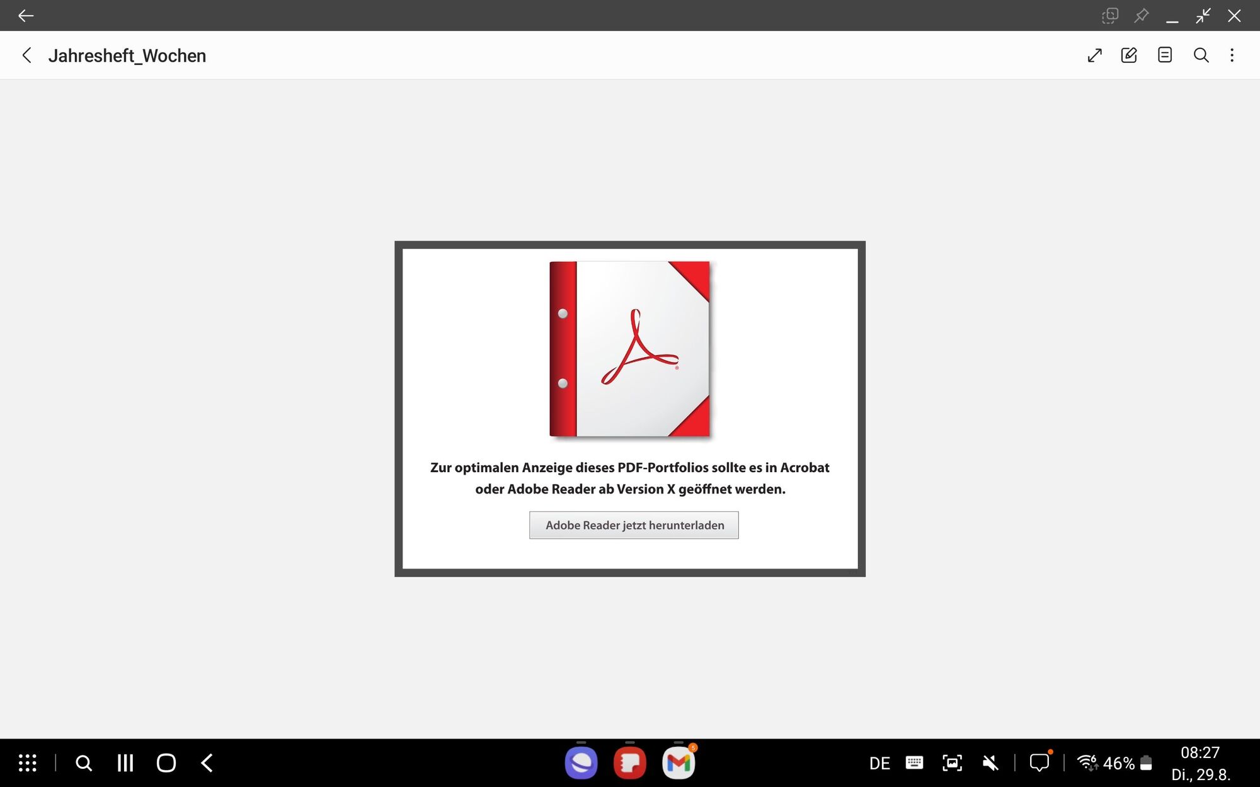Click the 46% battery indicator
Screen dimensions: 1260x787
pyautogui.click(x=1128, y=764)
